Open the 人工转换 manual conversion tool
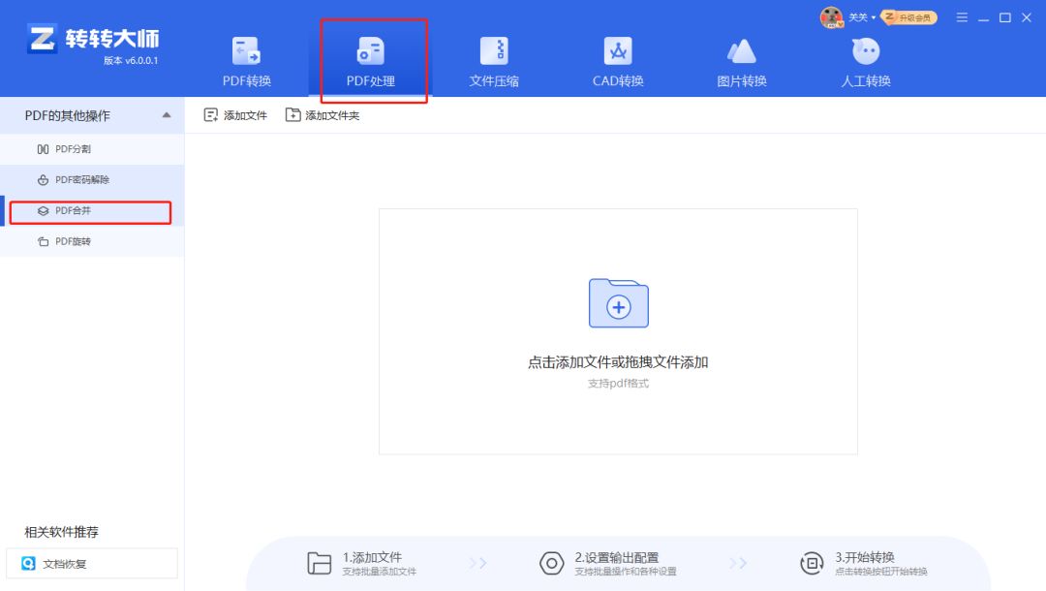The width and height of the screenshot is (1046, 591). point(863,58)
